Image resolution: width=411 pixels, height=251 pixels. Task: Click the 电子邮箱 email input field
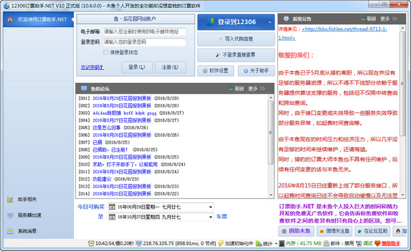click(145, 31)
